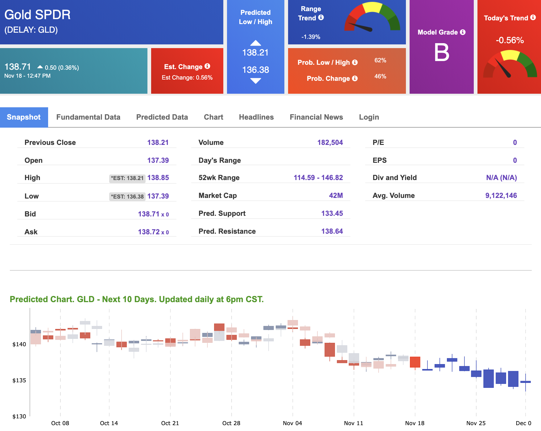The width and height of the screenshot is (541, 431).
Task: Click the *EST: 138.21 badge
Action: click(x=127, y=178)
